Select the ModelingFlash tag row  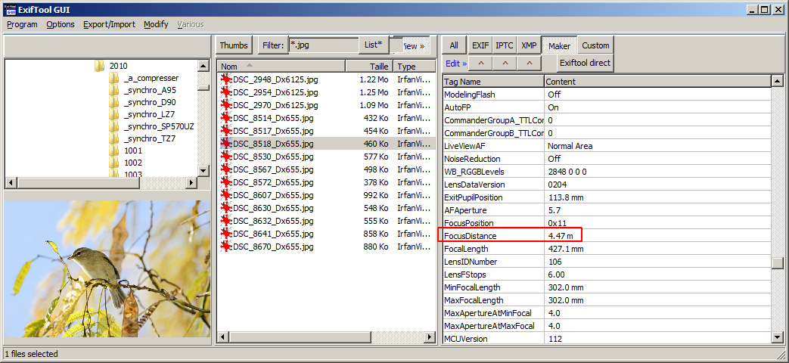[x=607, y=94]
